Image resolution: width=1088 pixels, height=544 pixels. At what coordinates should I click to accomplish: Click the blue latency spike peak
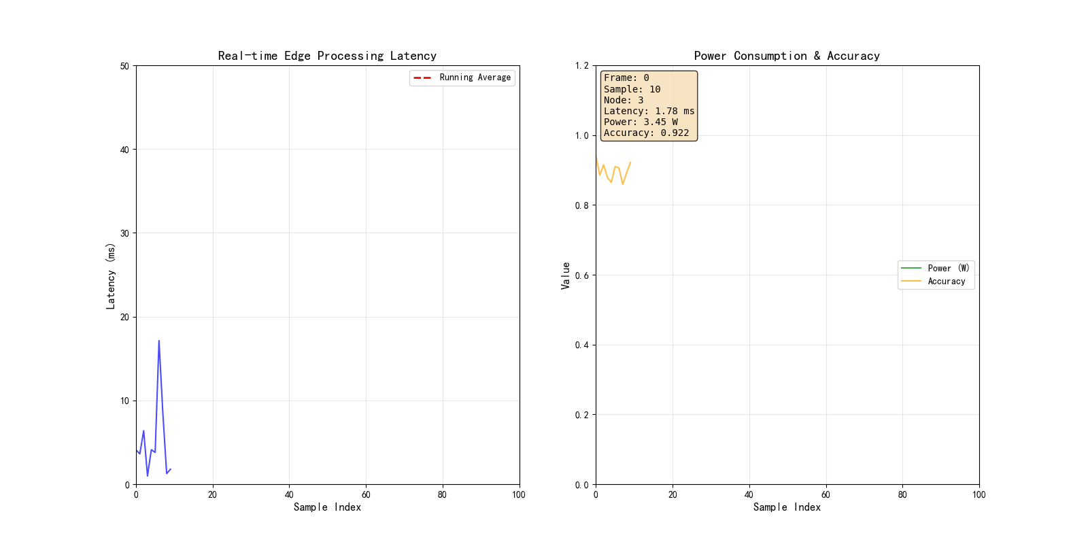[159, 341]
